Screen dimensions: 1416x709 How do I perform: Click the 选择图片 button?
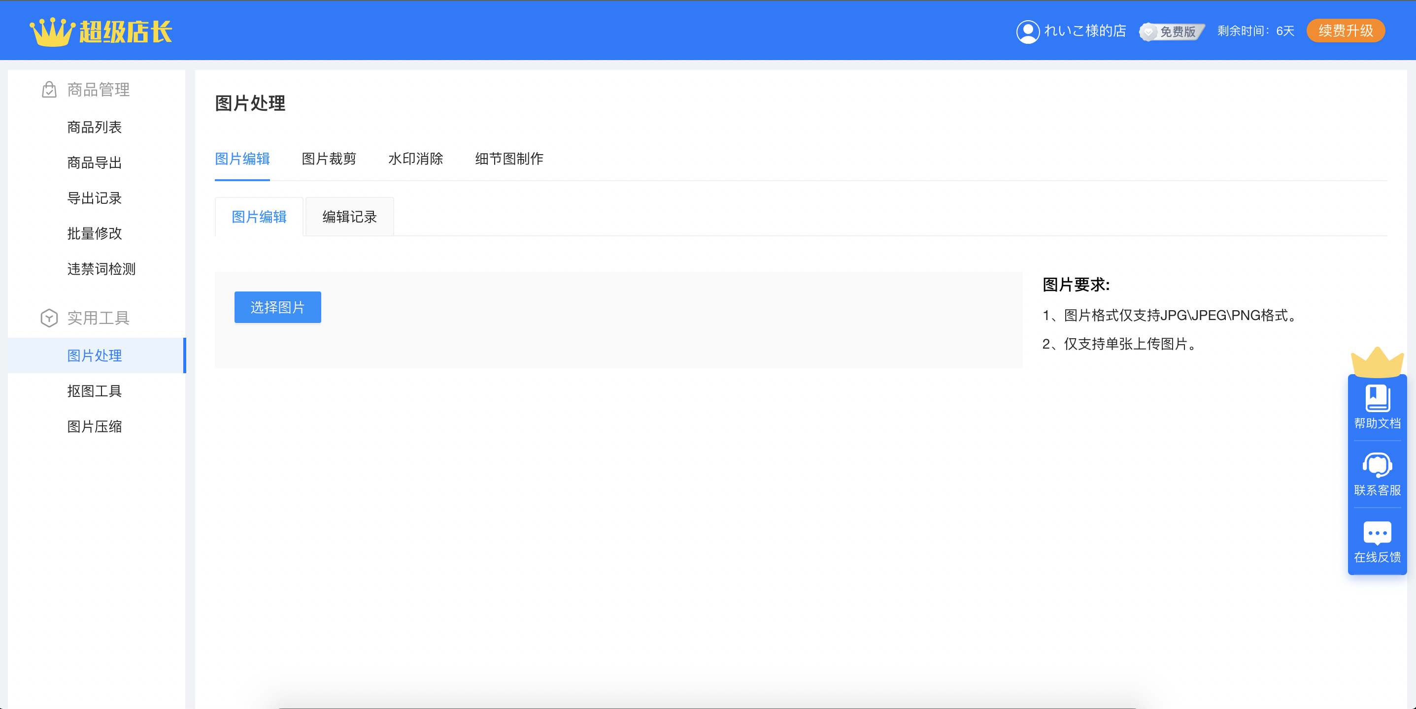(277, 307)
